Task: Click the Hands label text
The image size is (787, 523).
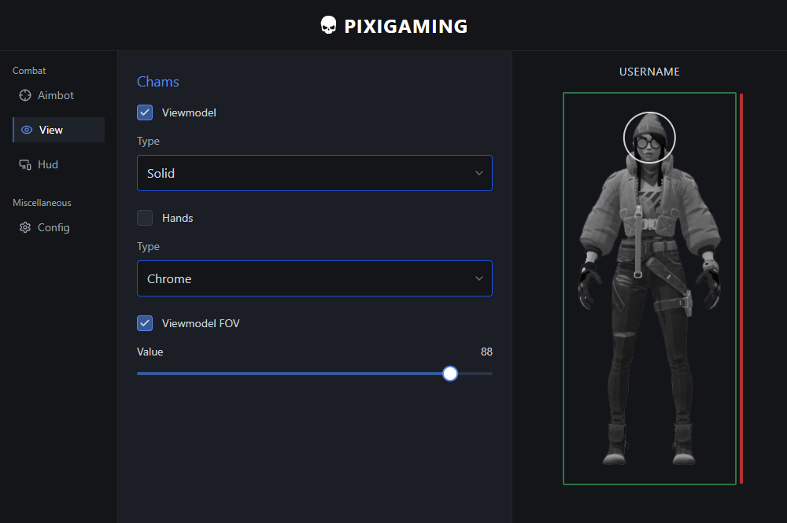Action: click(178, 218)
